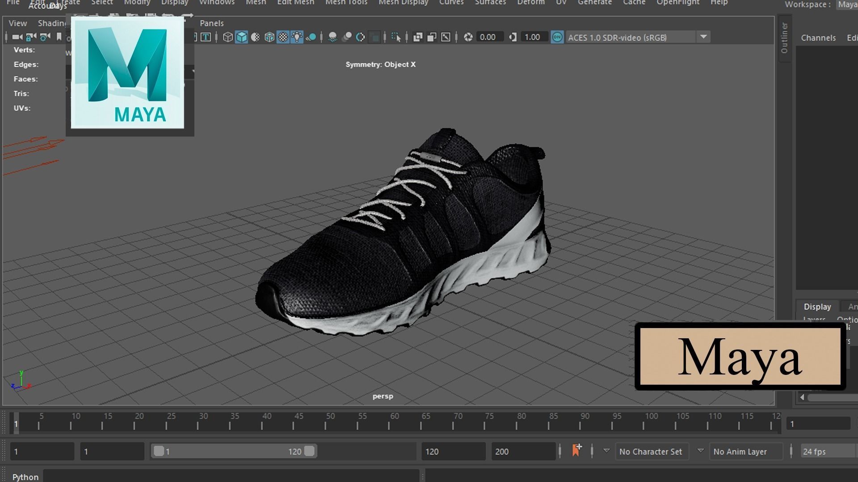Open the Workspace selector showing Maya
The image size is (858, 482).
pos(847,4)
